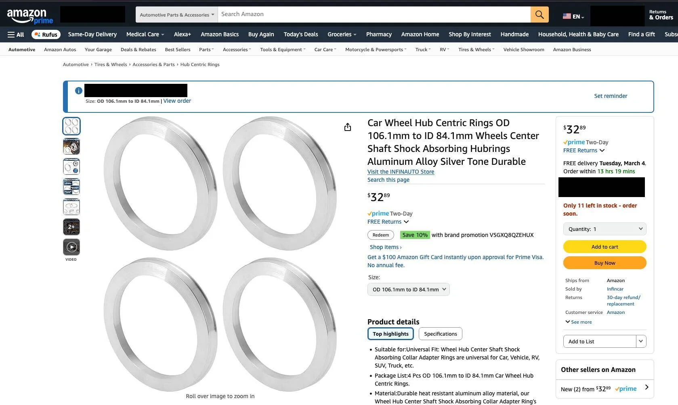Play the product video thumbnail
This screenshot has width=678, height=405.
point(71,247)
